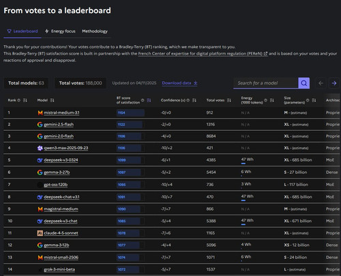
Task: Click Download data link
Action: click(179, 83)
